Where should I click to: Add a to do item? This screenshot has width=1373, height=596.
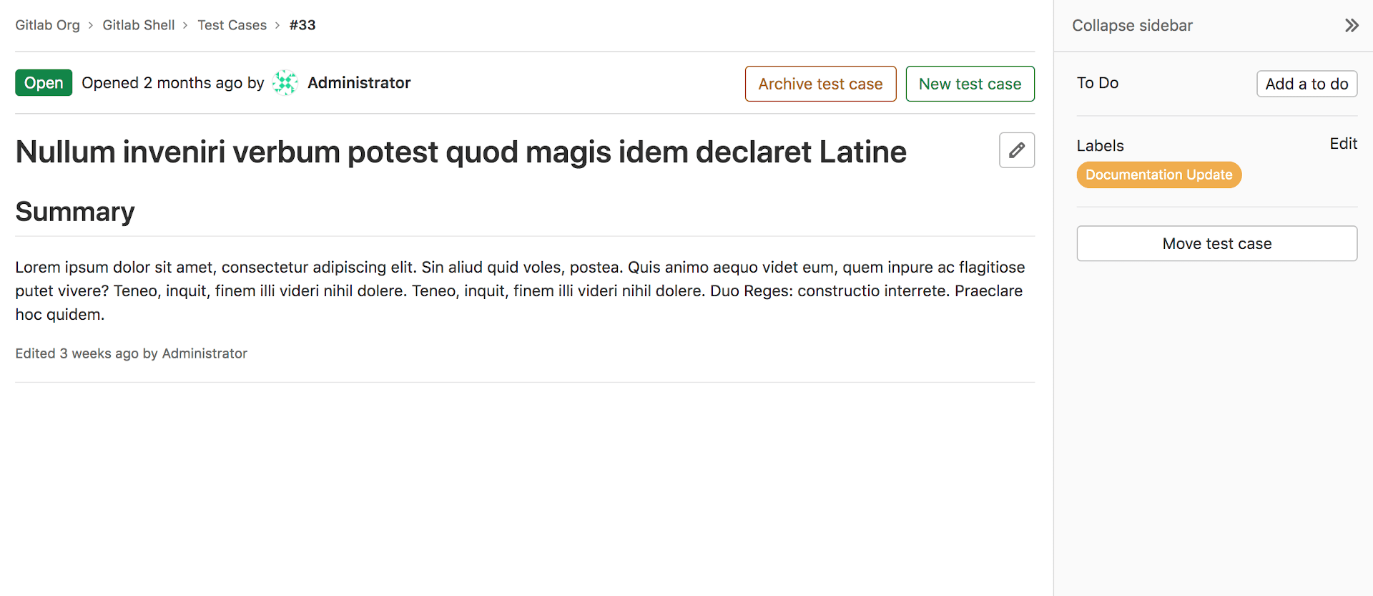click(x=1306, y=84)
